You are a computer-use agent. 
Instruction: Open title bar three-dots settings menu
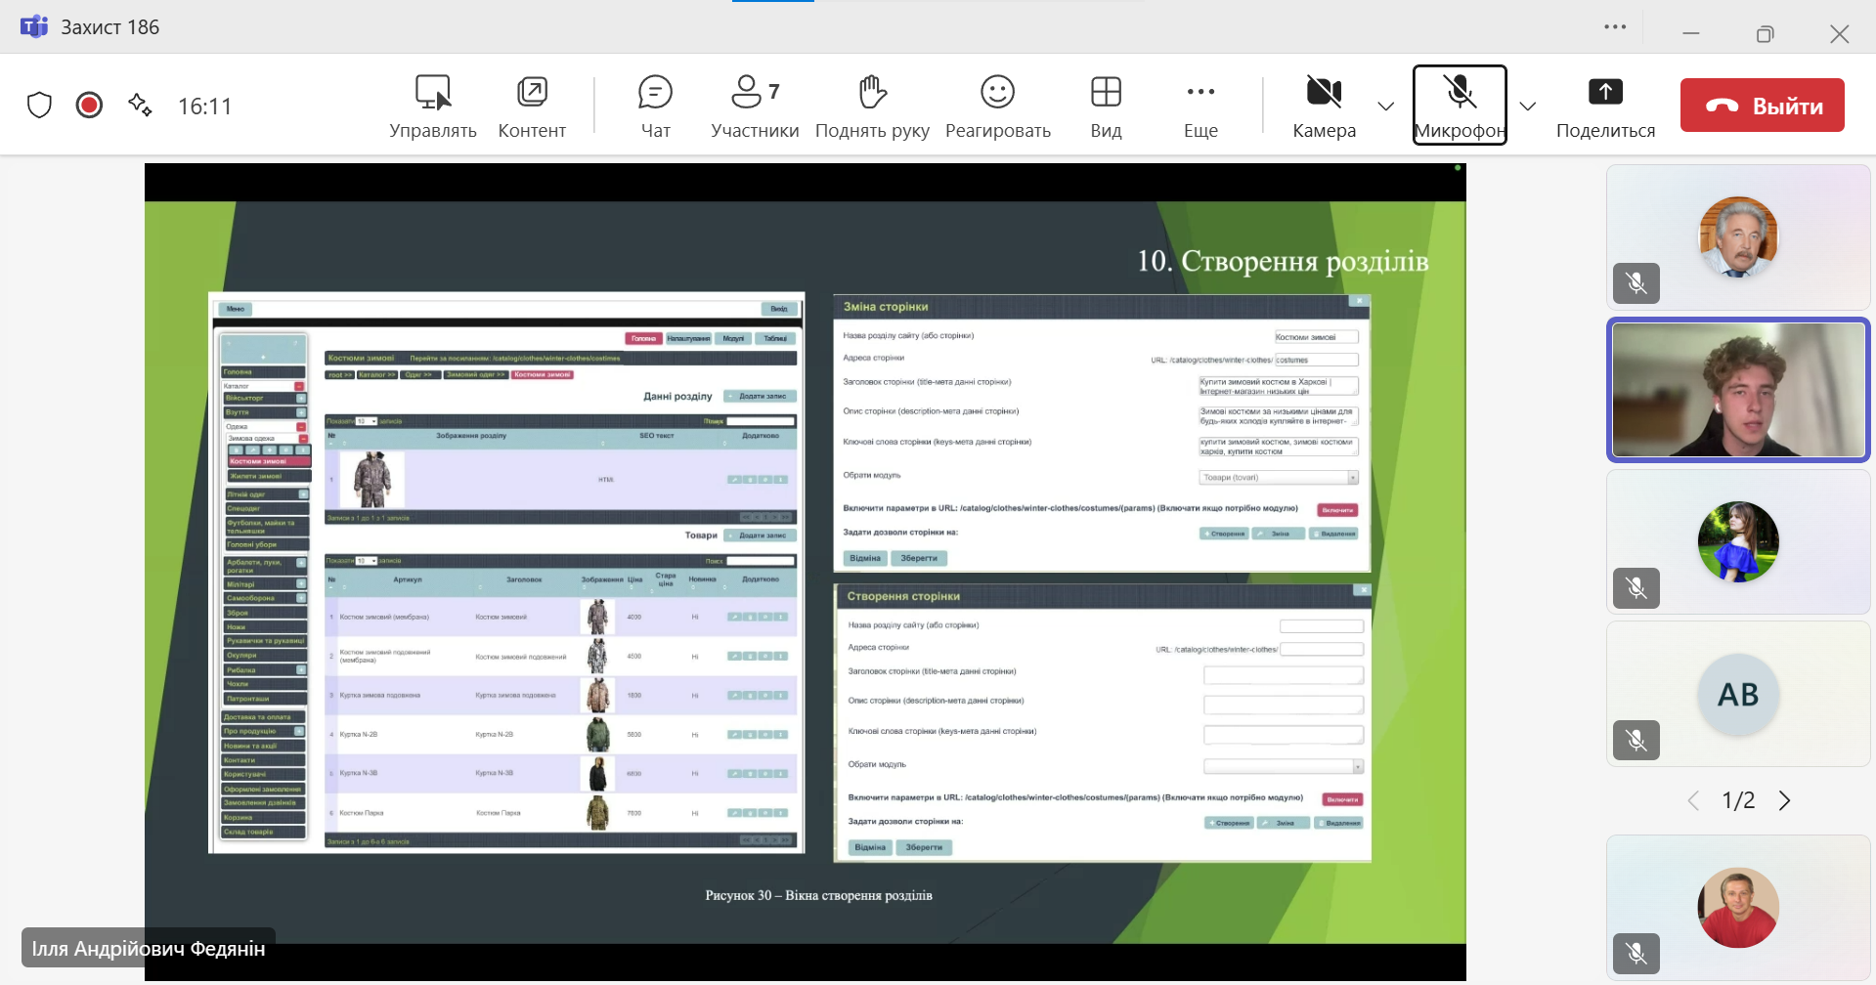[1615, 27]
